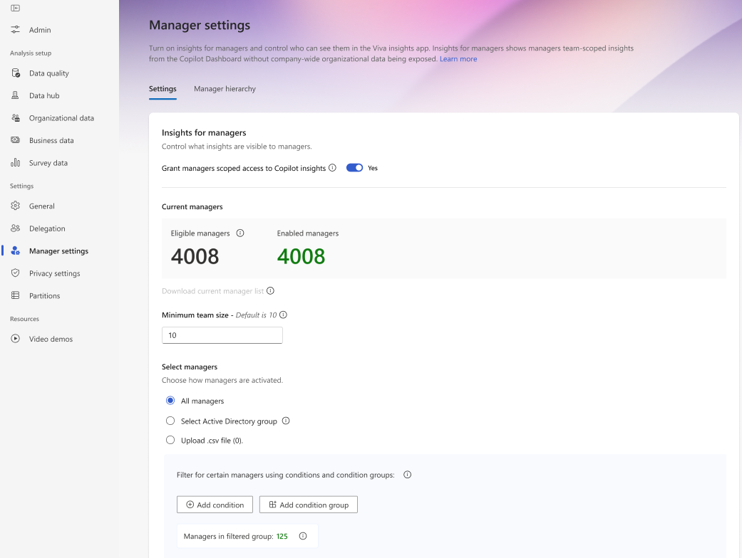
Task: Click the Add condition group button
Action: [x=309, y=505]
